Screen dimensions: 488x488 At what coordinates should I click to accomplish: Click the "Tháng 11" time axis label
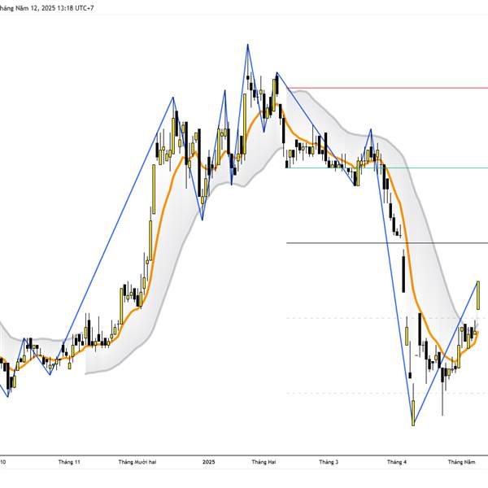[x=69, y=462]
